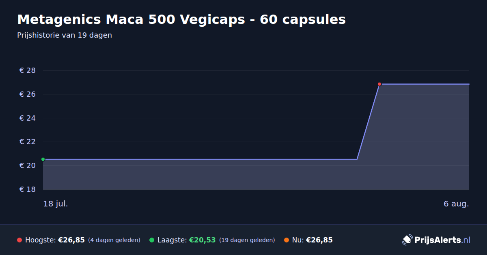
Task: Click the orange current-price dot in legend
Action: tap(287, 240)
